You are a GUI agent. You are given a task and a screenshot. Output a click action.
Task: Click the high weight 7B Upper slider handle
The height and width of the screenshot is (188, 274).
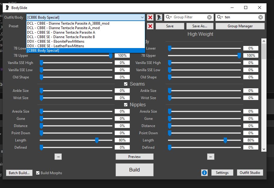click(x=239, y=56)
